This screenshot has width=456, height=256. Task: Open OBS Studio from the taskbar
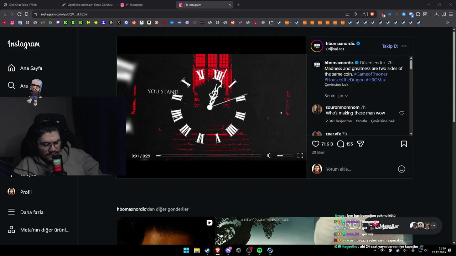pyautogui.click(x=249, y=250)
